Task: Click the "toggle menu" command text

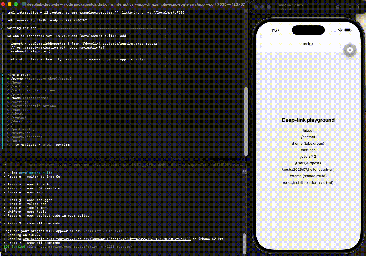Action: 38,208
